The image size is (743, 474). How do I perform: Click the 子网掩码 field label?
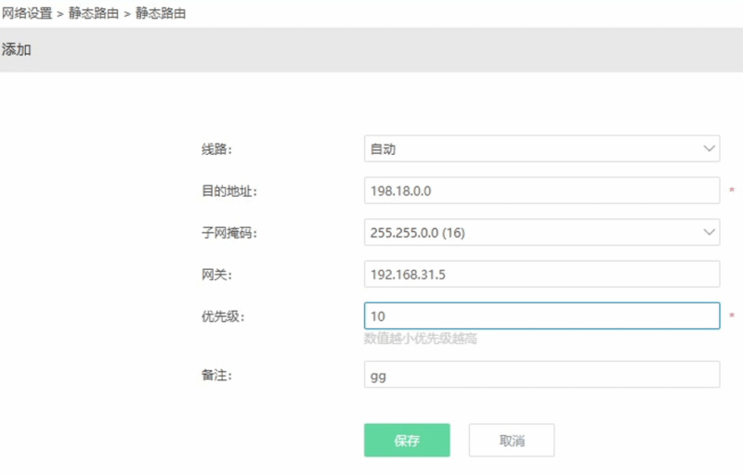click(228, 233)
